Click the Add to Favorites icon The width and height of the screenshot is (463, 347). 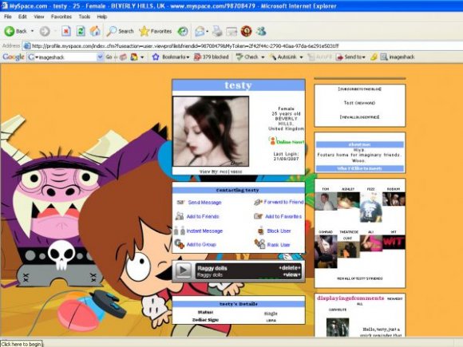click(258, 216)
